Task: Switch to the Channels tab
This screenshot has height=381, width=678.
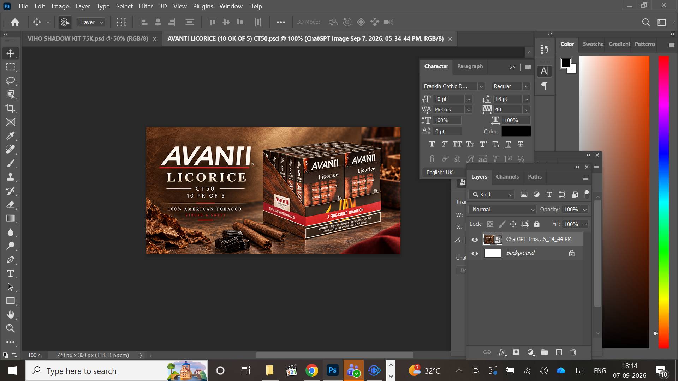Action: click(507, 177)
